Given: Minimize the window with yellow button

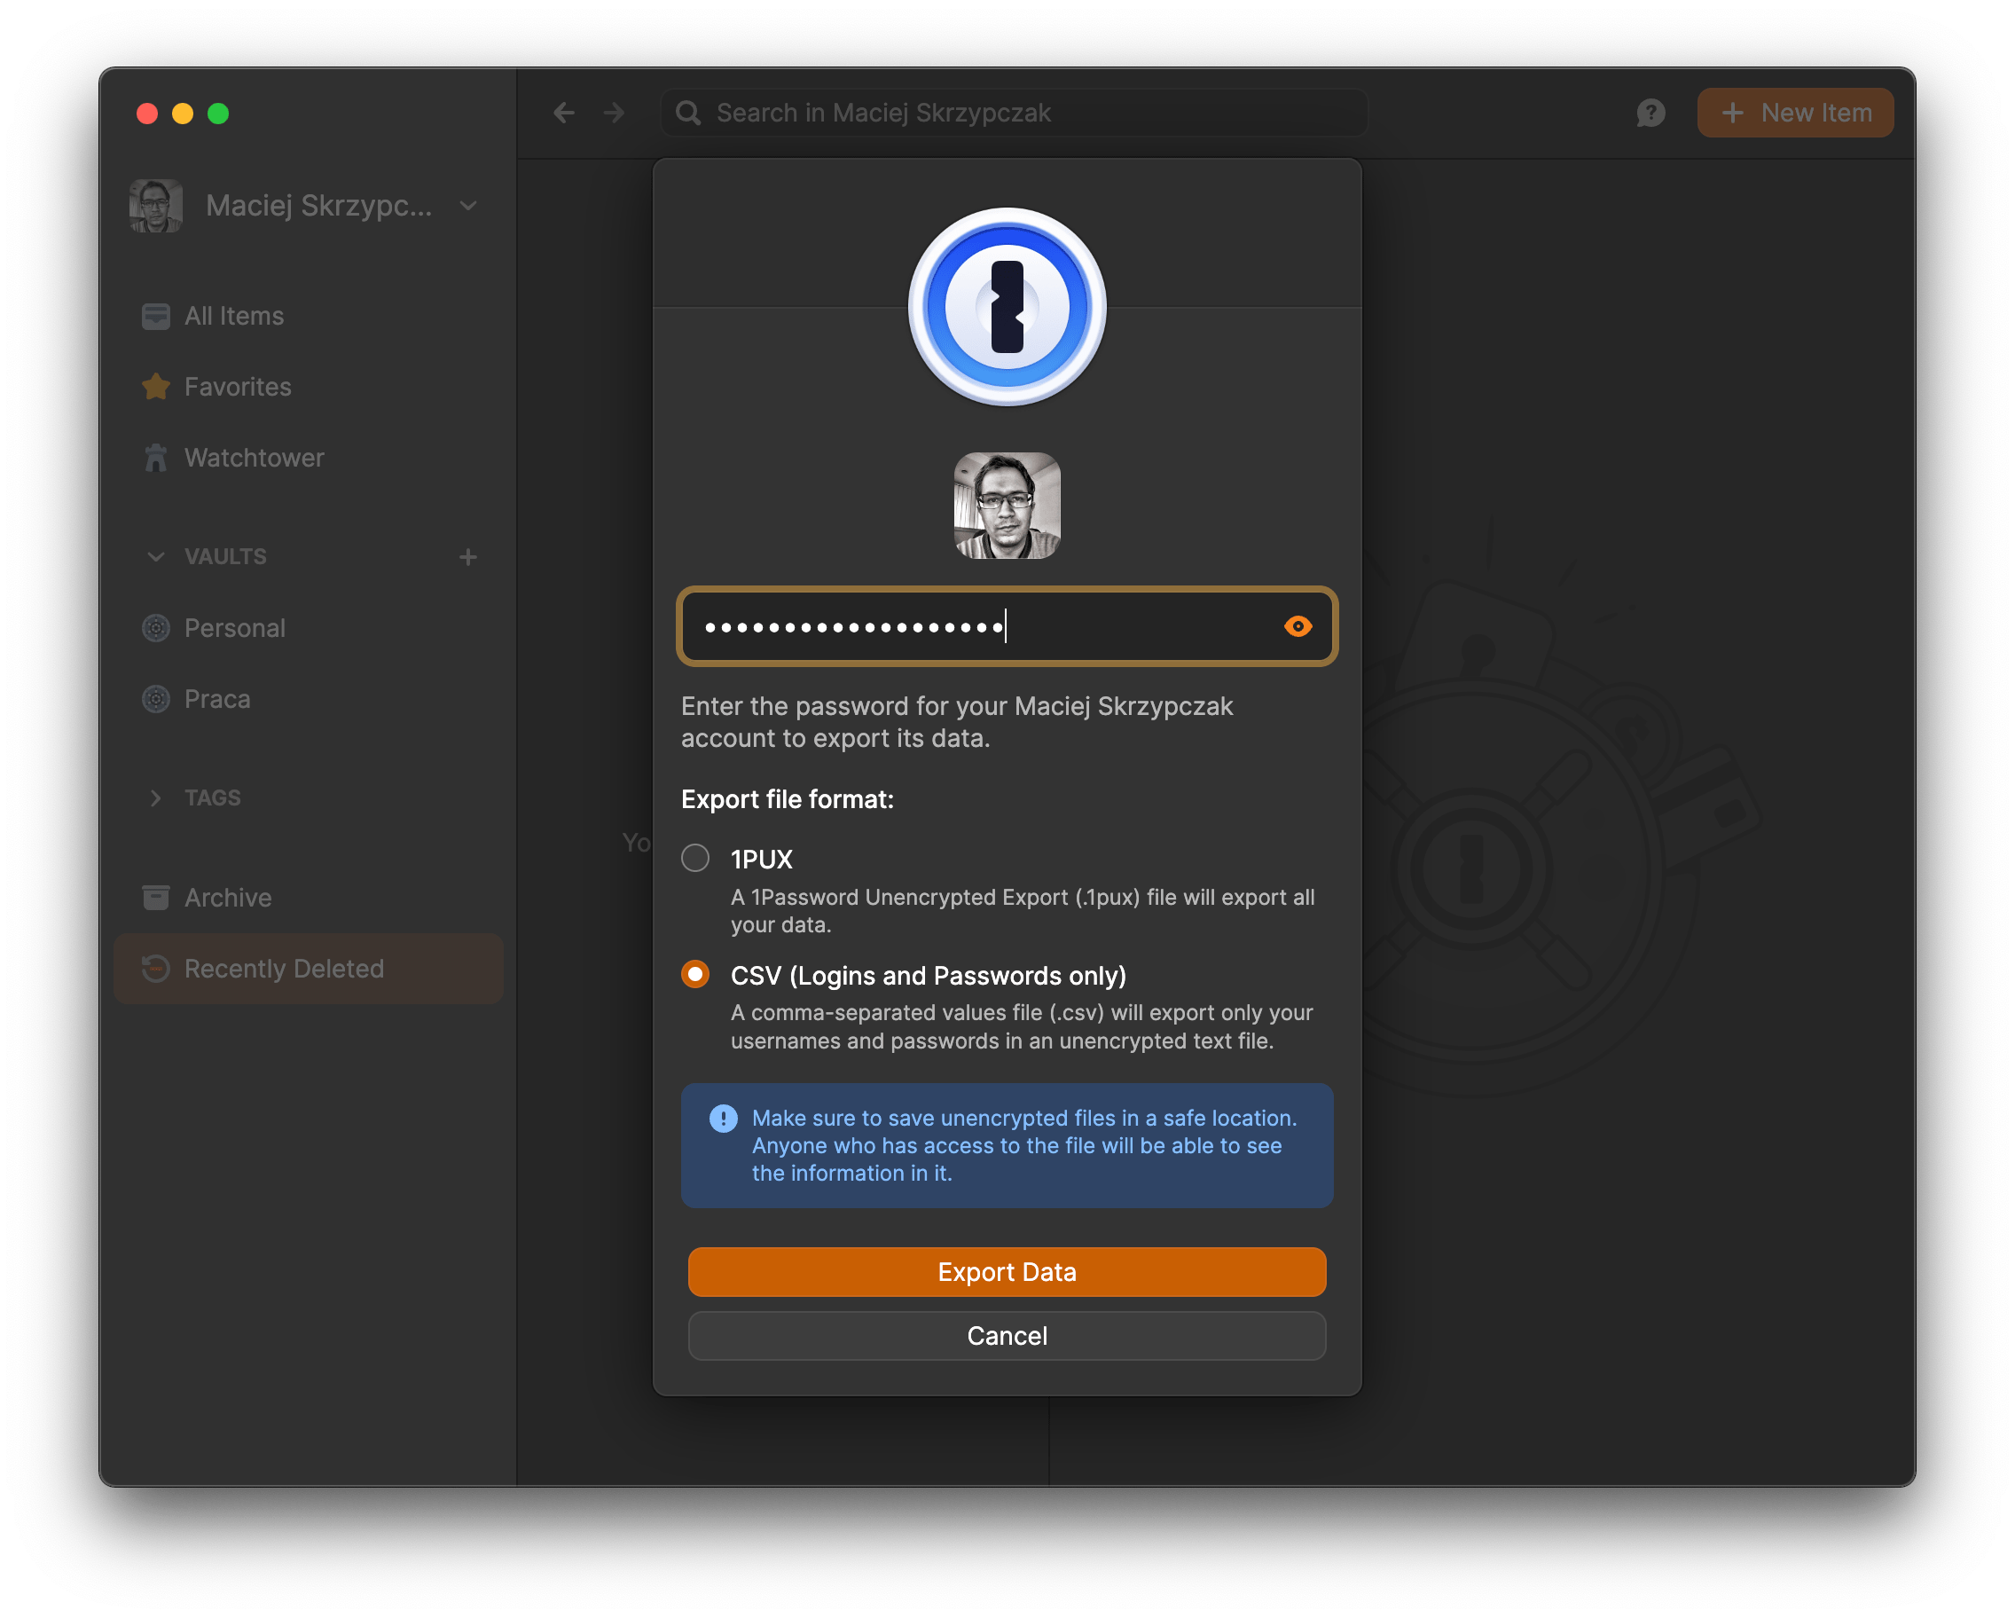Looking at the screenshot, I should [x=182, y=114].
